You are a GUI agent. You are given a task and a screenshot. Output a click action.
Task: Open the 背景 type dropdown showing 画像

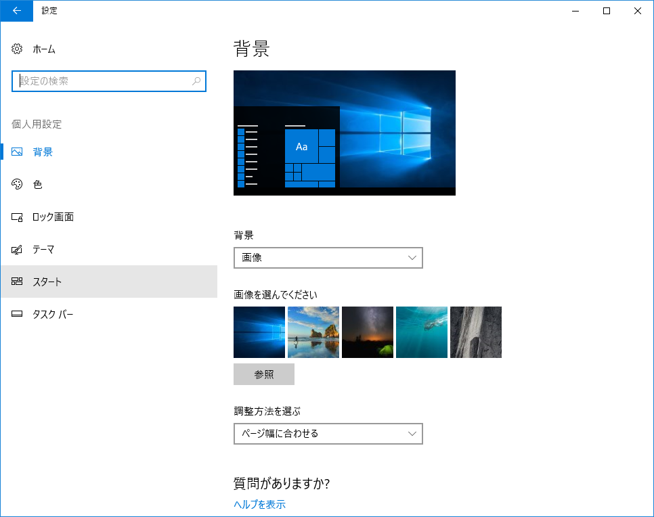click(328, 258)
